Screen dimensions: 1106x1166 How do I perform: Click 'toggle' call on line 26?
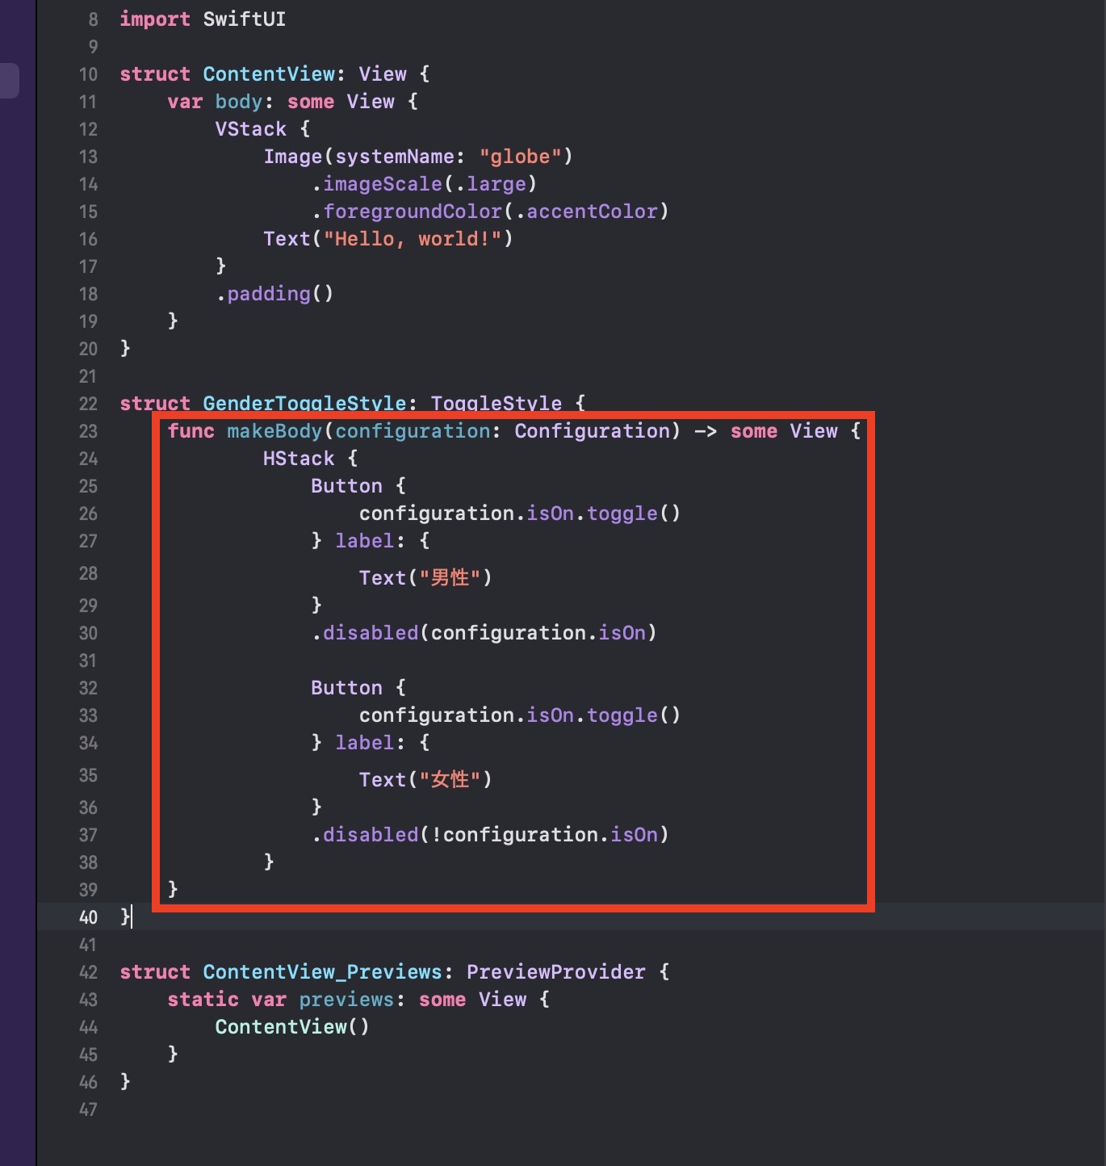(622, 514)
